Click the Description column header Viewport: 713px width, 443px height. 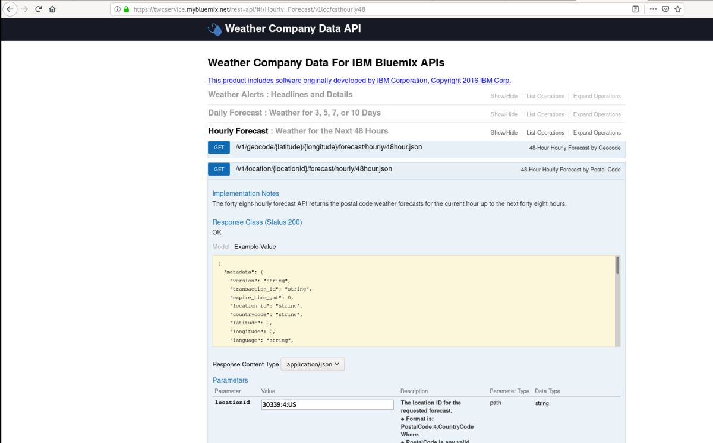pos(414,391)
